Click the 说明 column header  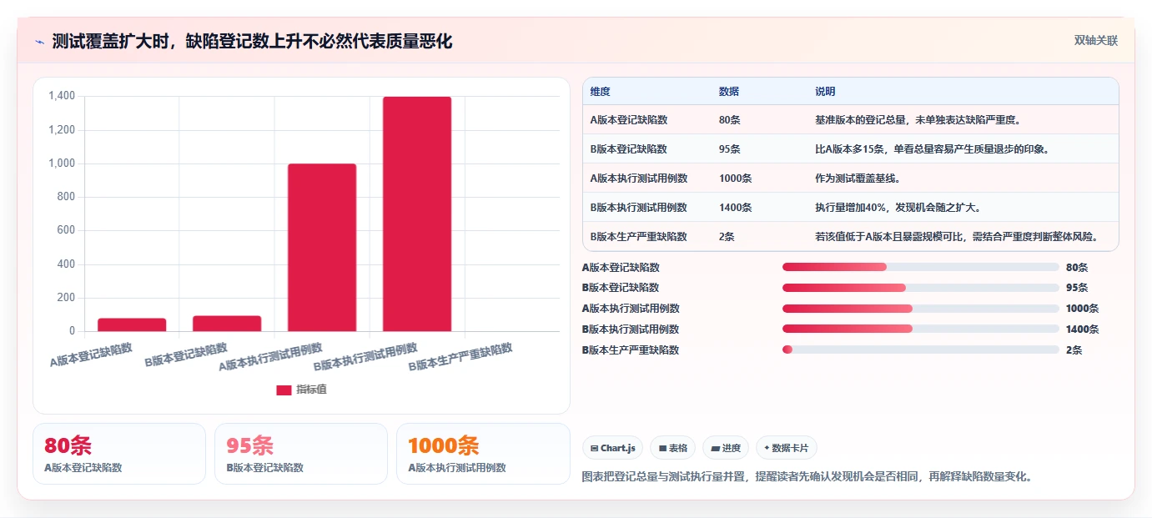click(x=825, y=92)
